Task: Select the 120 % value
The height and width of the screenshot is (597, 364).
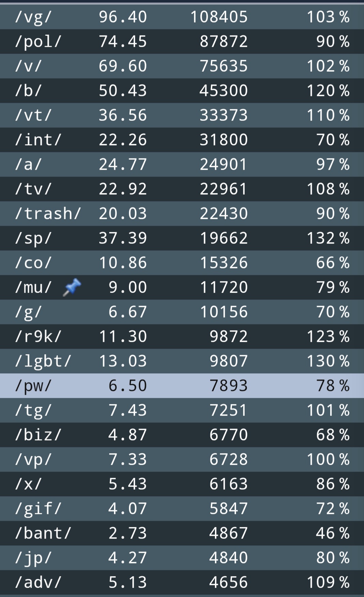Action: coord(328,91)
